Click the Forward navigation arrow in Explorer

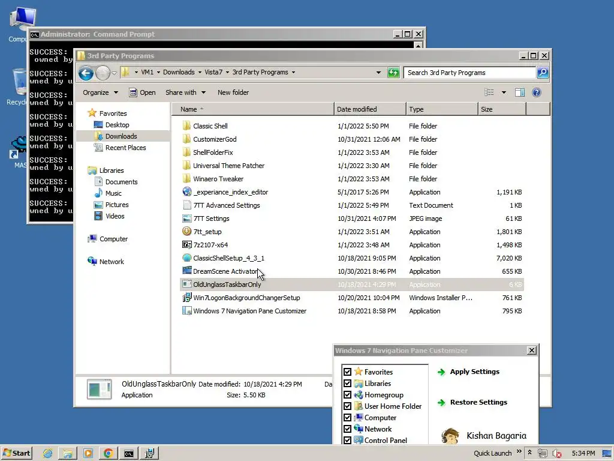pos(103,73)
